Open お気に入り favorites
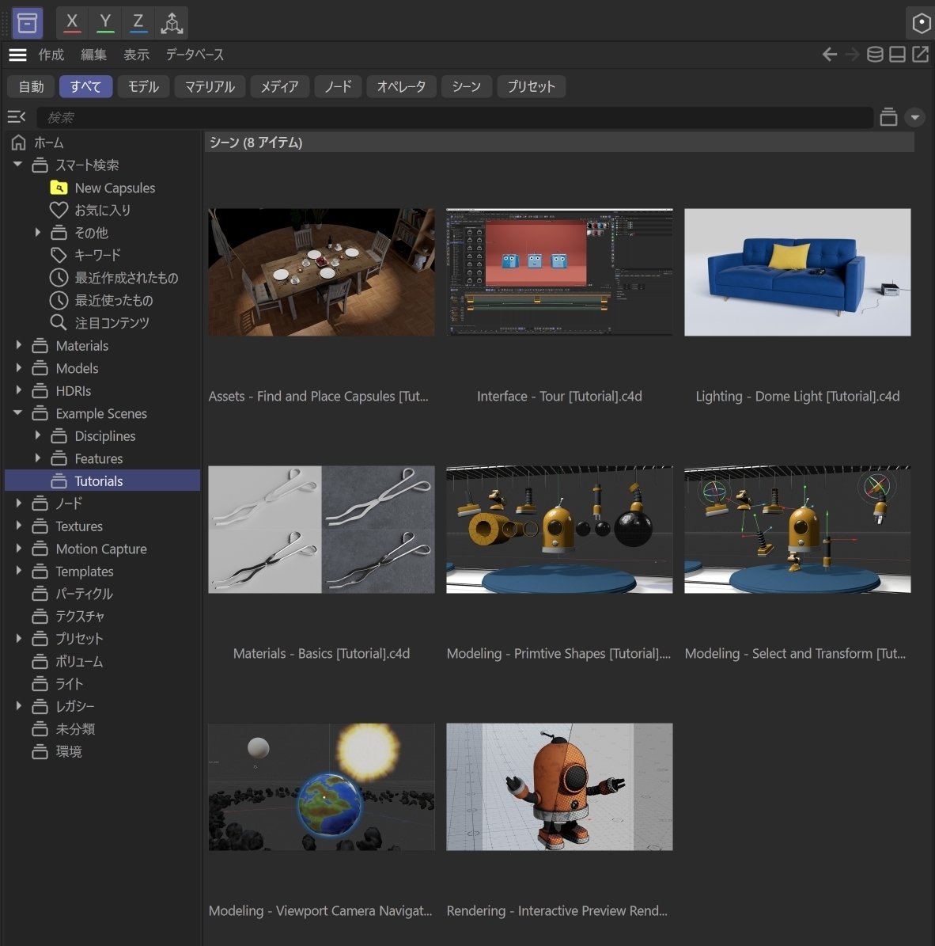The width and height of the screenshot is (935, 946). pos(103,211)
